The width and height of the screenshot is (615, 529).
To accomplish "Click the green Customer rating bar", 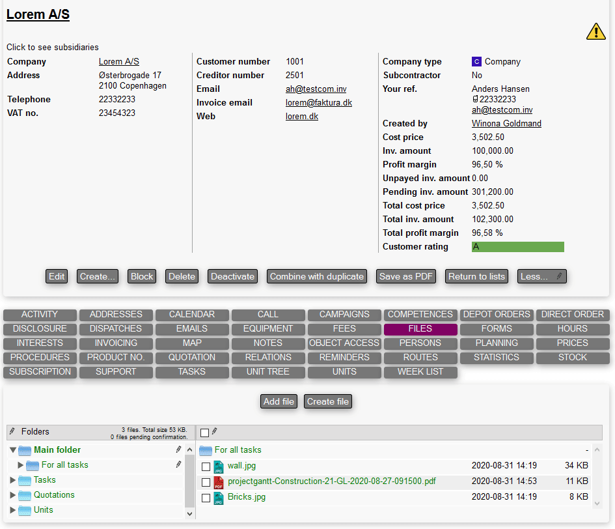I will 517,247.
